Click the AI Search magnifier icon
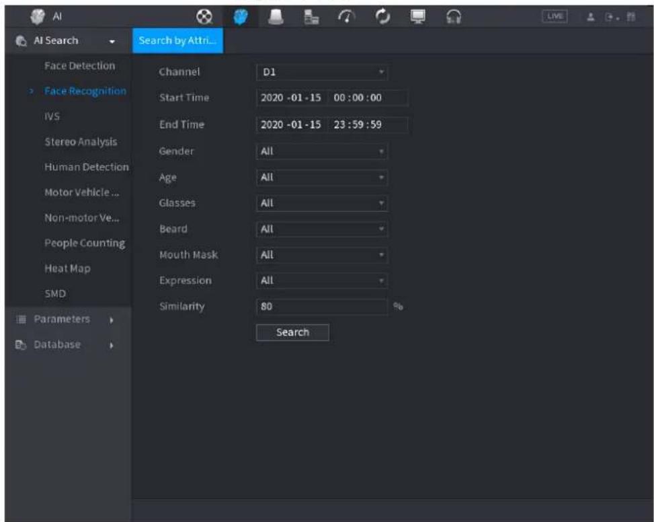Screen dimensions: 654x522 click(21, 41)
